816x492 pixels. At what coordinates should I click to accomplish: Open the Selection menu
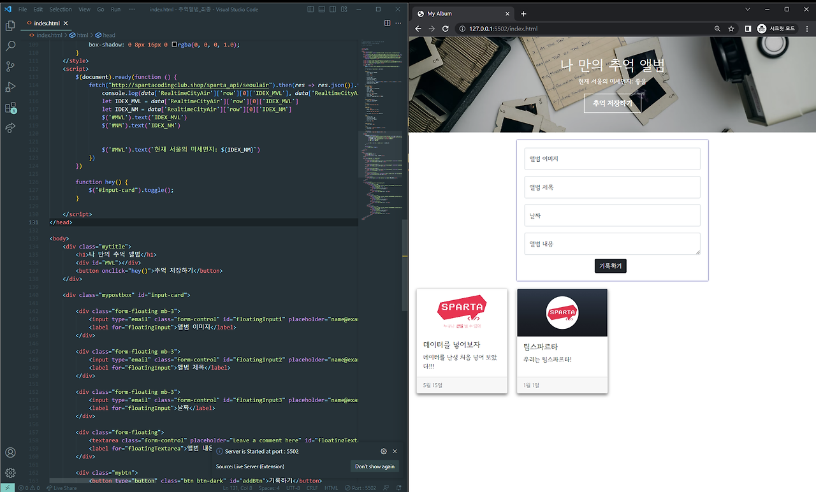click(61, 10)
